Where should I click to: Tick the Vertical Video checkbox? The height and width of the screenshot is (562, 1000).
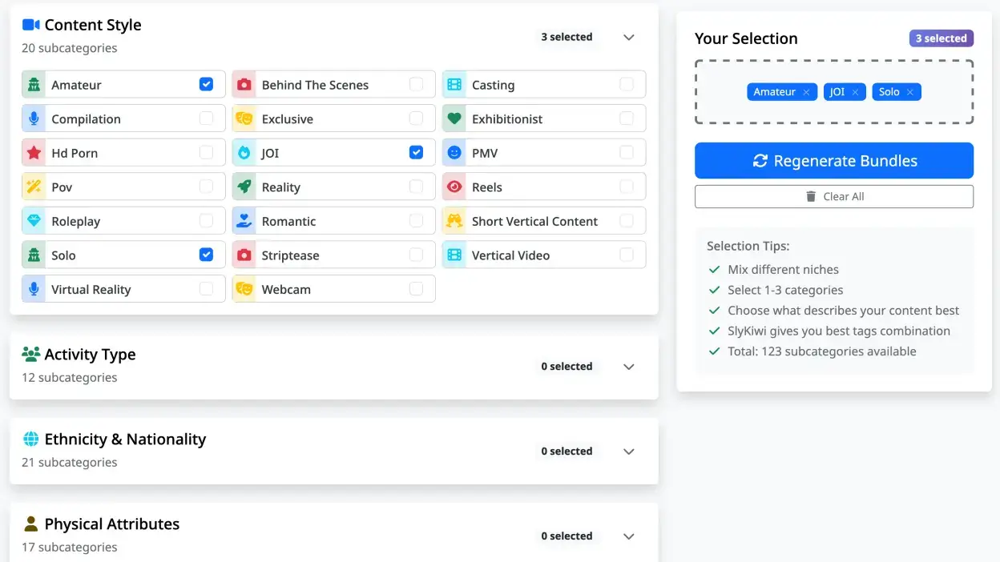[x=627, y=255]
